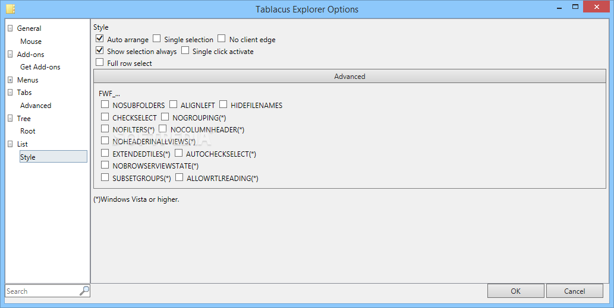Screen dimensions: 614x308
Task: Collapse the General tree node
Action: tap(10, 28)
